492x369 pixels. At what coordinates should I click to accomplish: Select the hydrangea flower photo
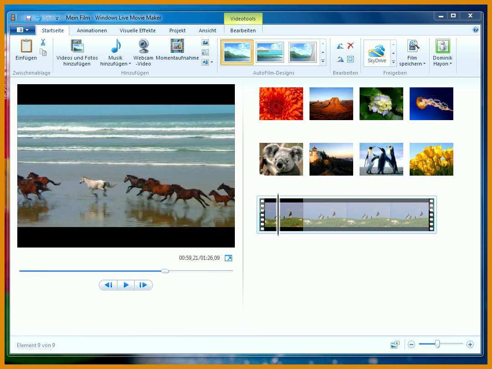381,104
